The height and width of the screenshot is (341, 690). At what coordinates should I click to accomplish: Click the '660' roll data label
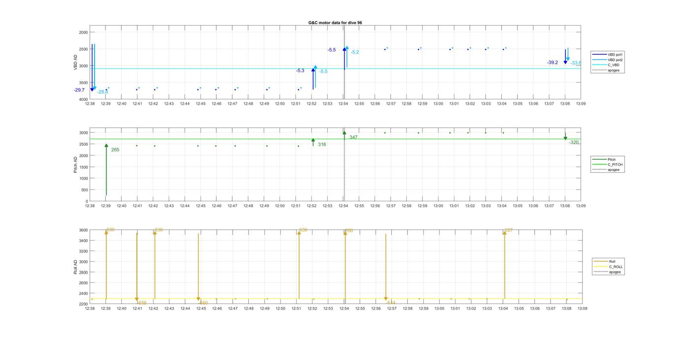204,303
